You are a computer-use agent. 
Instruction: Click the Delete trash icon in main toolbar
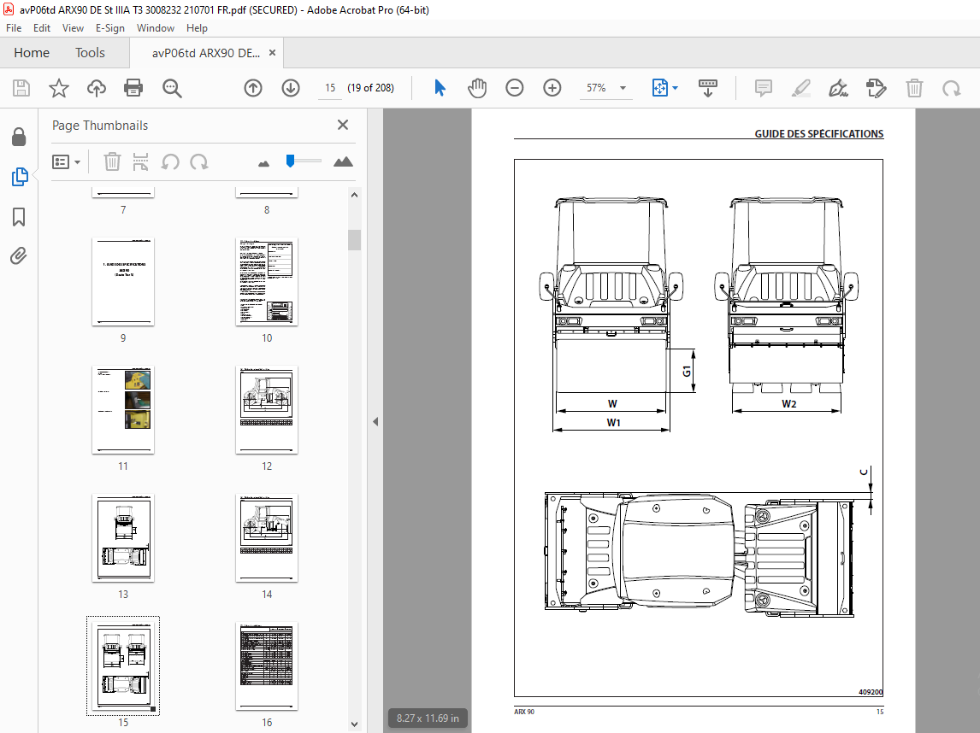click(x=914, y=88)
